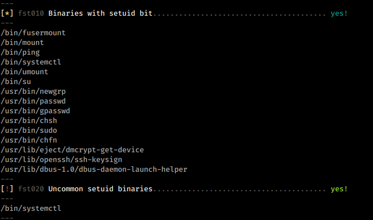Click the dmcrypt-get-device path

point(72,150)
